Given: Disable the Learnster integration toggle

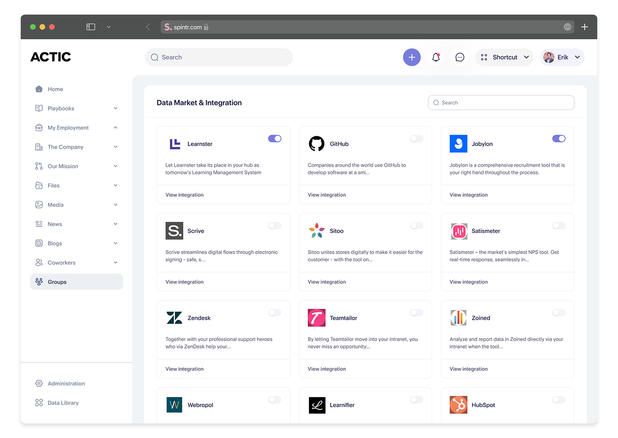Looking at the screenshot, I should [275, 139].
